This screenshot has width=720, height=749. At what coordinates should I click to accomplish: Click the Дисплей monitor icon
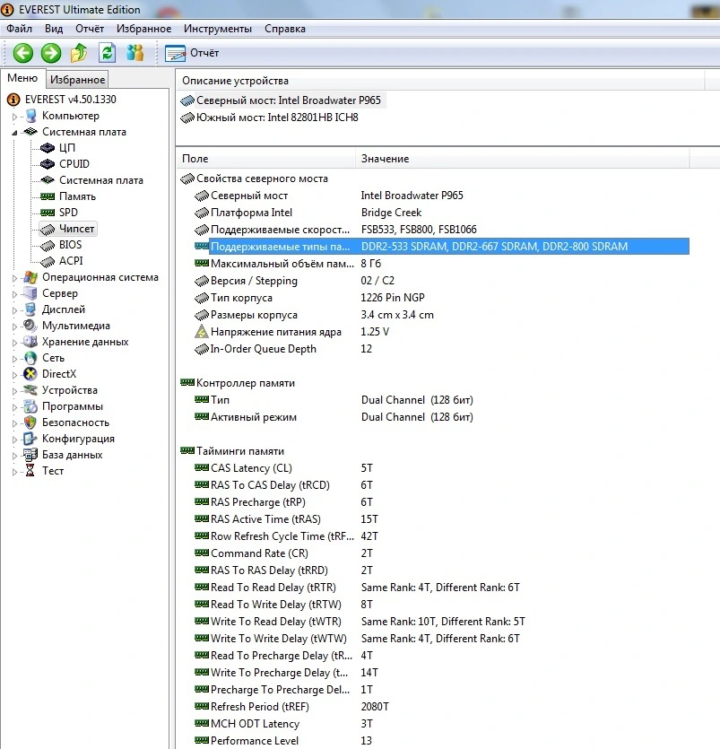tap(30, 309)
